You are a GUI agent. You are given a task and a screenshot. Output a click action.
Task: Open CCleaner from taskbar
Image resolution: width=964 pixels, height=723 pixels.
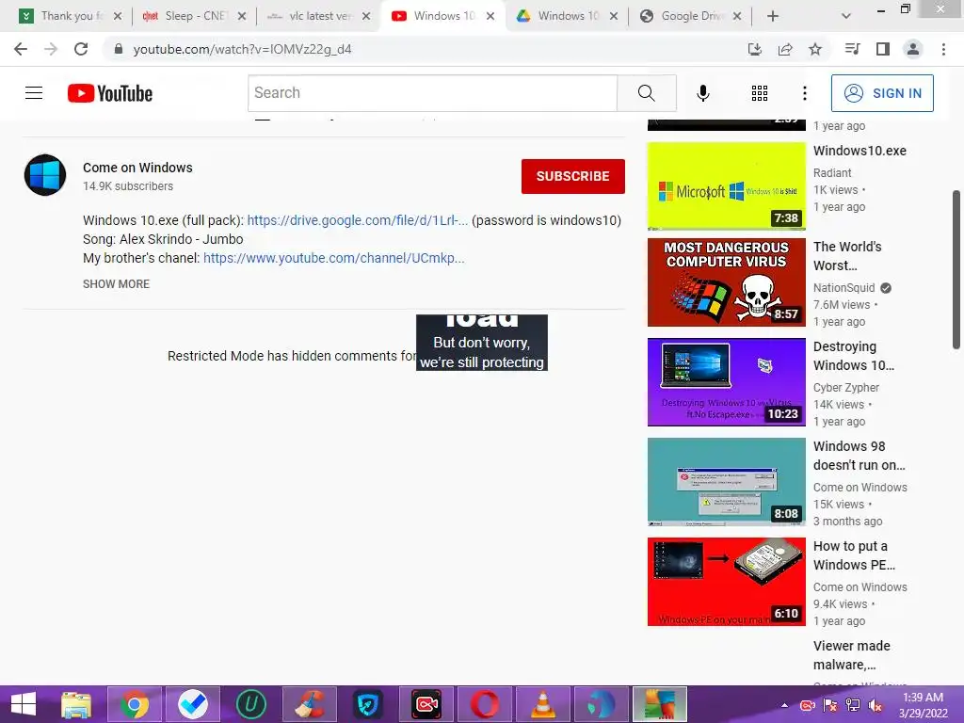coord(309,704)
